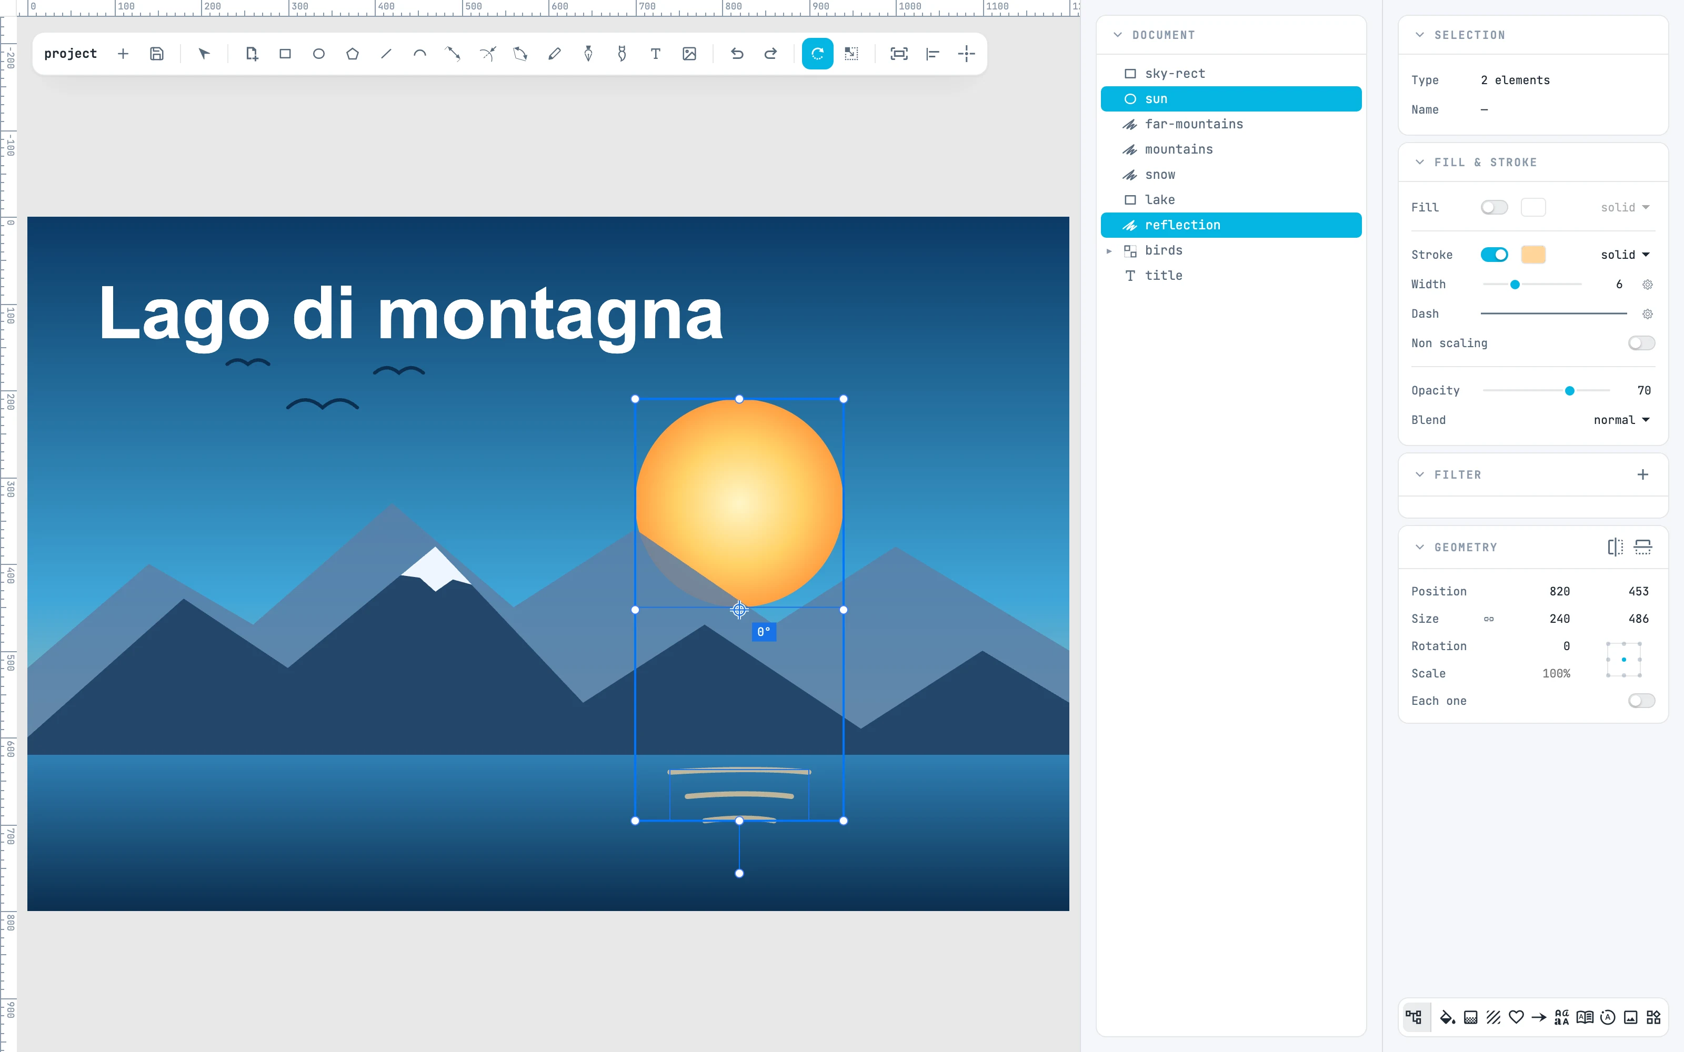
Task: Click the insert image tool icon
Action: tap(689, 54)
